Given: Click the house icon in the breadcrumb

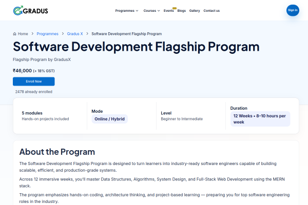Looking at the screenshot, I should coord(15,34).
